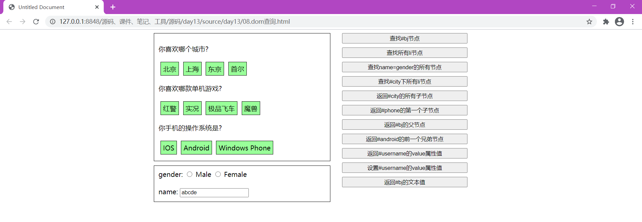This screenshot has width=642, height=222.
Task: Click the 你喜欢哪款单机游戏? question text
Action: [x=190, y=89]
